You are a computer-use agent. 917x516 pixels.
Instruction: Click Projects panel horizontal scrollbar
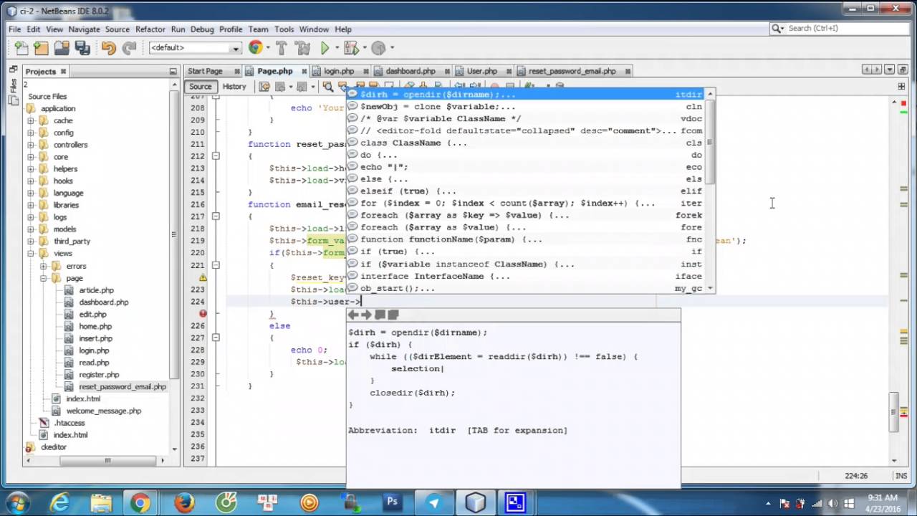[108, 461]
